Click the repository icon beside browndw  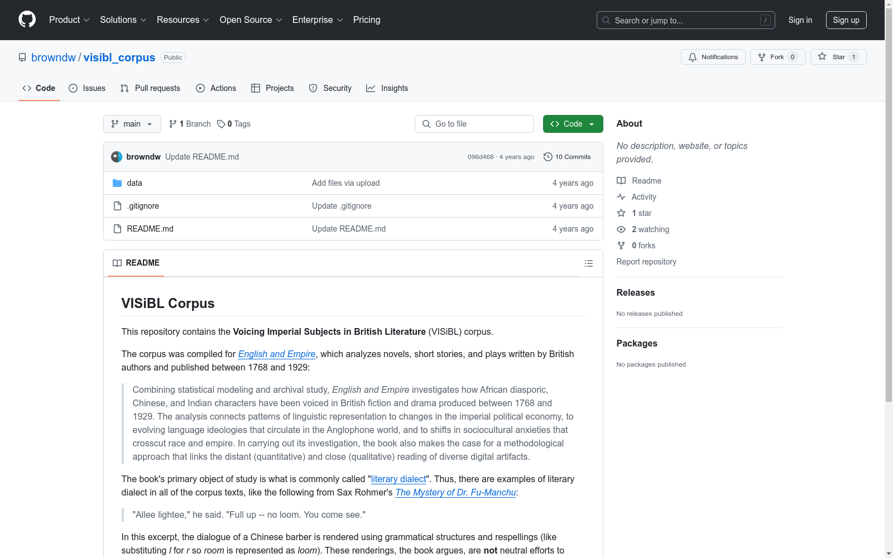coord(22,57)
